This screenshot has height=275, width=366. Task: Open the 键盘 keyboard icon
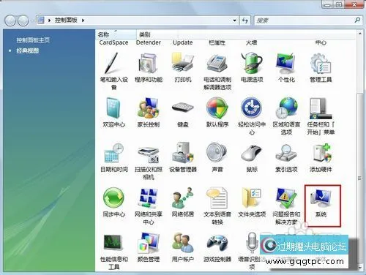[x=183, y=108]
